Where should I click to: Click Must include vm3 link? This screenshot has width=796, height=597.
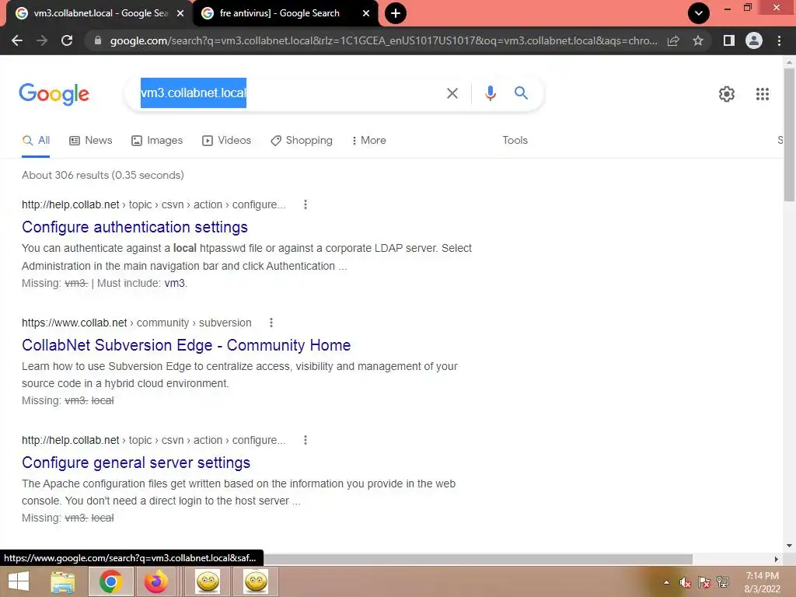pyautogui.click(x=176, y=283)
